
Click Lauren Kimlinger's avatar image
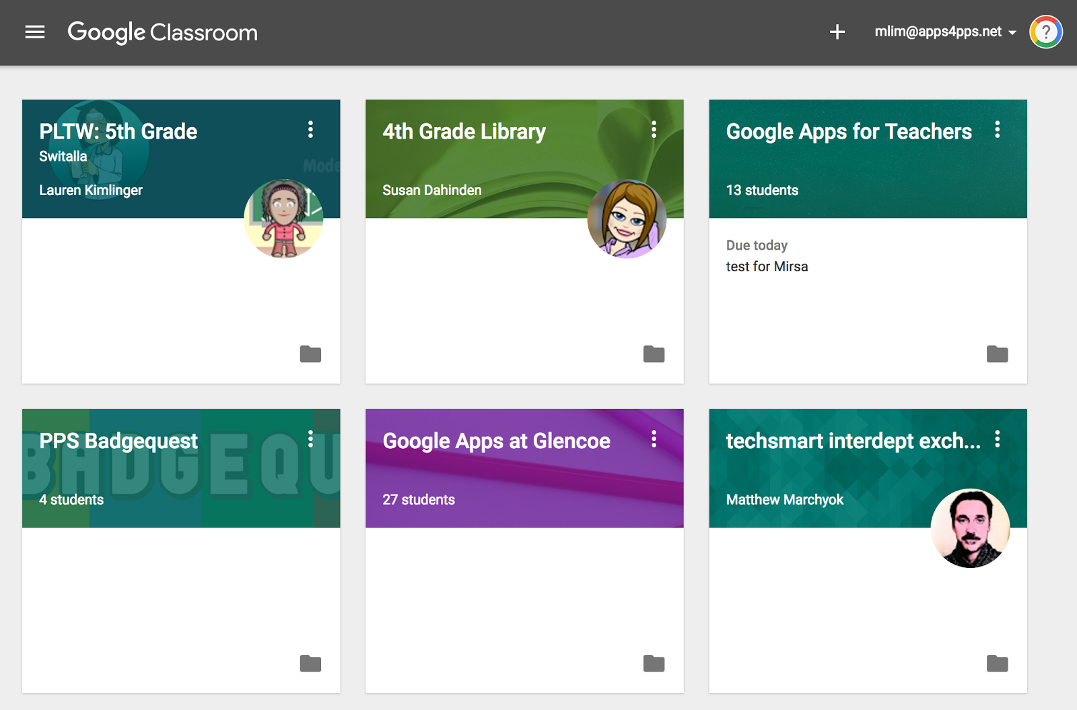pos(283,218)
